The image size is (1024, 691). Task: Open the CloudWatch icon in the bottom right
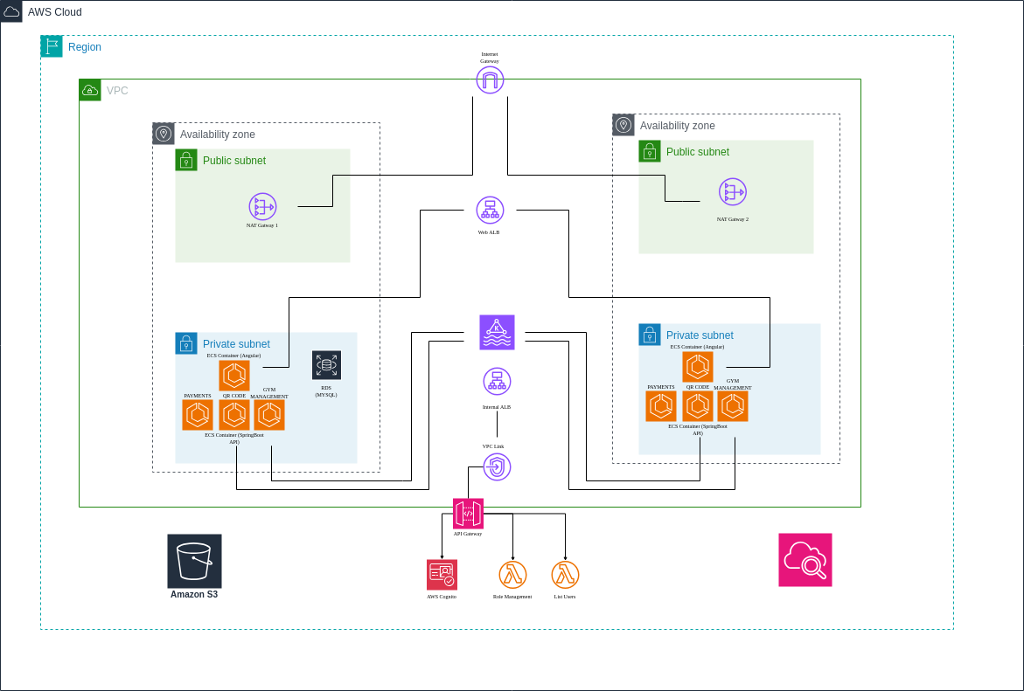805,559
